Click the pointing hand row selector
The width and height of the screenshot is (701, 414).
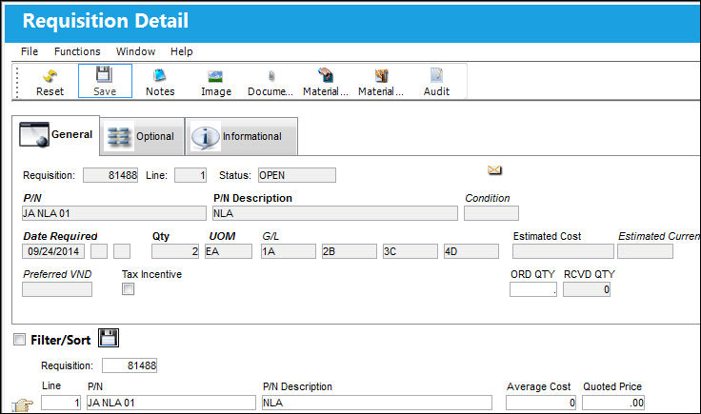click(x=22, y=404)
